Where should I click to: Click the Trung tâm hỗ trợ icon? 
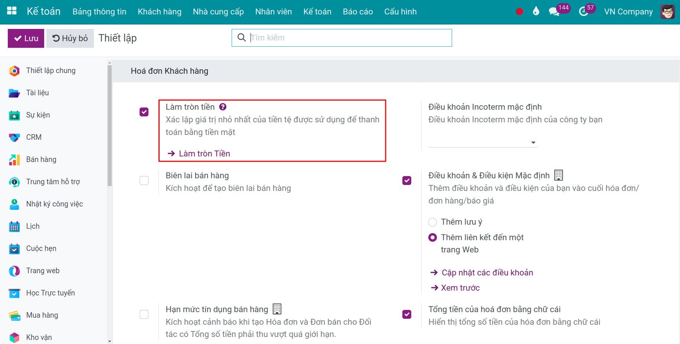point(14,182)
